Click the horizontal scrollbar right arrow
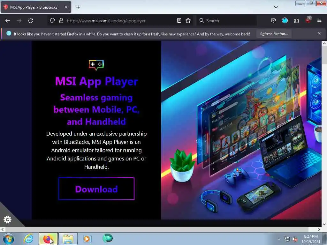The width and height of the screenshot is (327, 245). tap(319, 229)
